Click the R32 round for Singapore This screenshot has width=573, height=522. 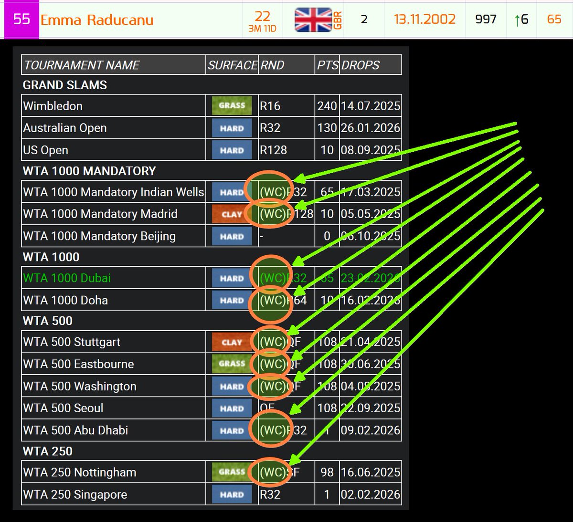click(x=270, y=494)
